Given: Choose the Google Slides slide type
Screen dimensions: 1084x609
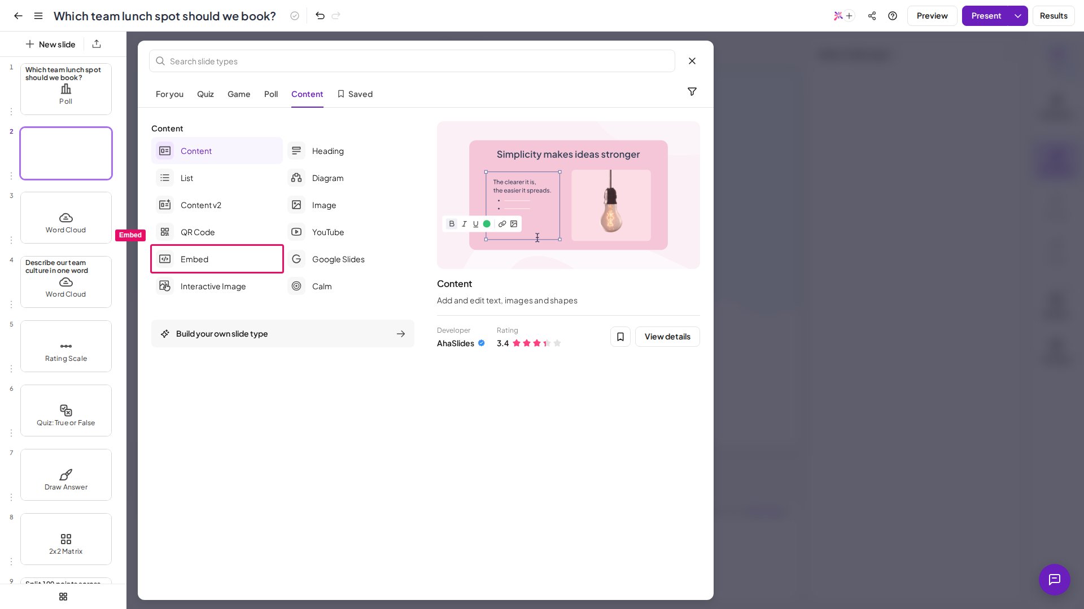Looking at the screenshot, I should point(348,259).
